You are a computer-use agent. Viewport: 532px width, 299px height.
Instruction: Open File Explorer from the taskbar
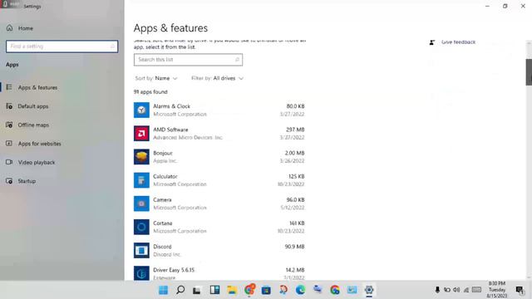[232, 290]
